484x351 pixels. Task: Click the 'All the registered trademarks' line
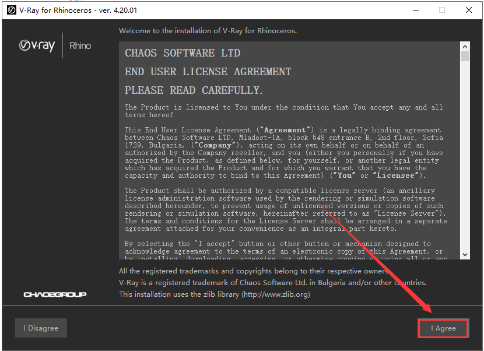point(254,271)
